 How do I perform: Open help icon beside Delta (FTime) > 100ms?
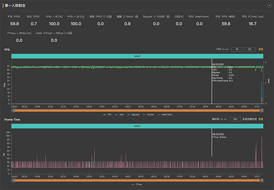71,33
